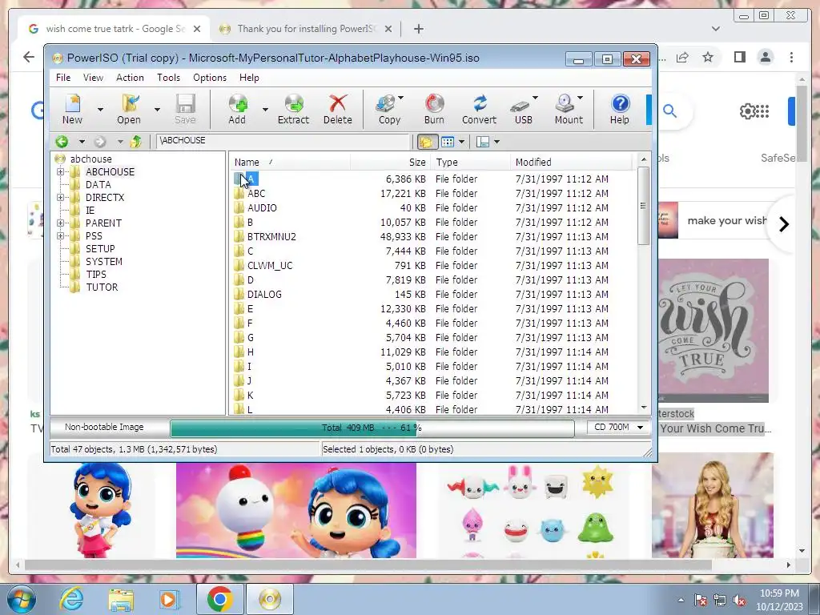Select the AUDIO folder row
This screenshot has width=820, height=615.
(x=262, y=208)
